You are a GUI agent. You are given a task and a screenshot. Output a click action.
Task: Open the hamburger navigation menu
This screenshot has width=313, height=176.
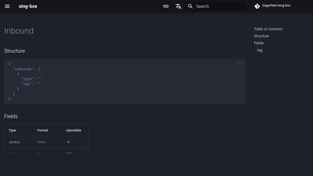point(7,6)
